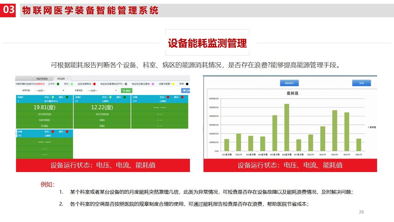394x222 pixels.
Task: Click the 223.2316(伏) voltage value
Action: pyautogui.click(x=102, y=114)
